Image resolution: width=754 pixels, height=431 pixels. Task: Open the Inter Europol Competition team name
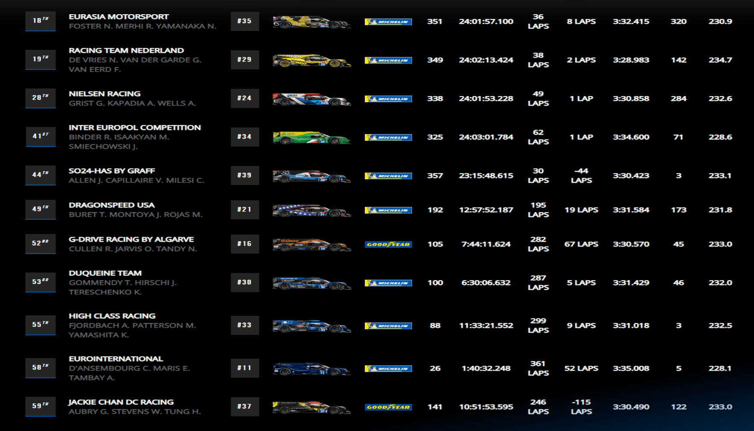[x=135, y=128]
